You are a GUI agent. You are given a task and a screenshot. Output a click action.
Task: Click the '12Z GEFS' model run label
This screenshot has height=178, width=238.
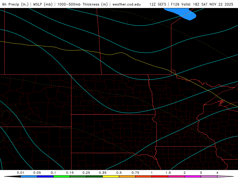[x=158, y=4]
